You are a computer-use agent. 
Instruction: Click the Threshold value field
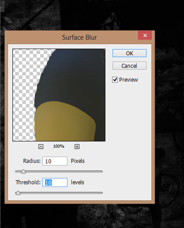tap(55, 182)
